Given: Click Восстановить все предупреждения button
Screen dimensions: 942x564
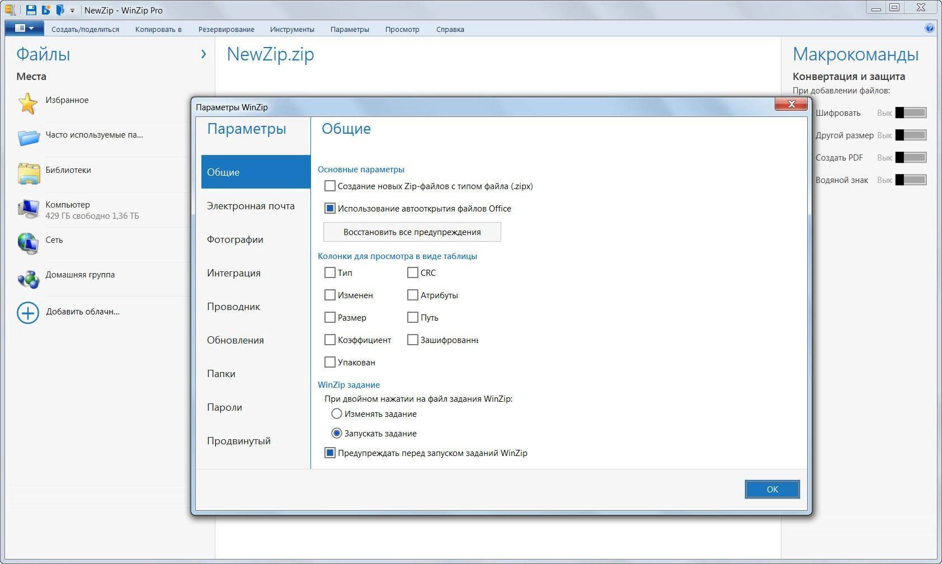Looking at the screenshot, I should point(412,232).
